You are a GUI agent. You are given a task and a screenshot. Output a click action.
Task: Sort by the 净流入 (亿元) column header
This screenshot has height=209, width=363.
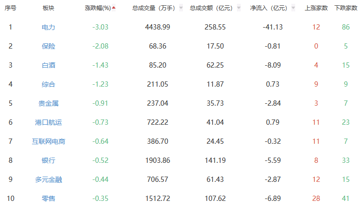point(268,8)
